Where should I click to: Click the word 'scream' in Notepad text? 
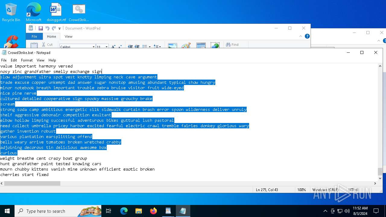pyautogui.click(x=8, y=104)
